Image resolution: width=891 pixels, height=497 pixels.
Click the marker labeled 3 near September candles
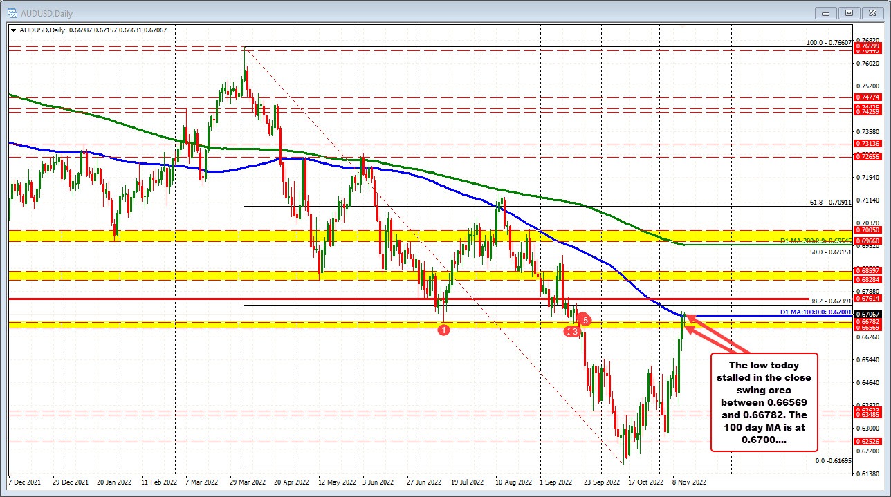574,331
